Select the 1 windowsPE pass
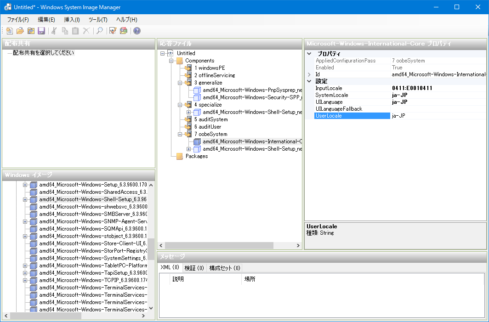This screenshot has height=322, width=489. (x=210, y=68)
